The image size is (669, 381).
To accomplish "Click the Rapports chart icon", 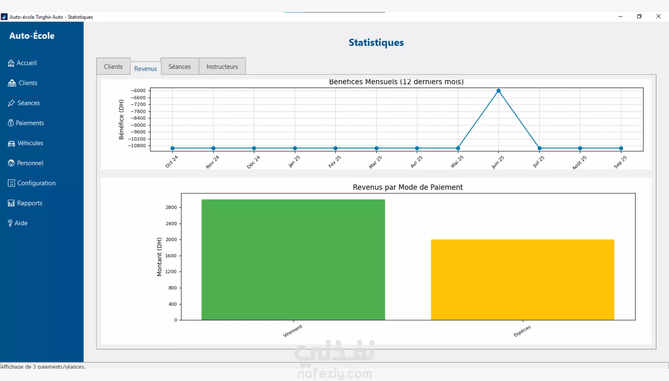I will coord(11,203).
